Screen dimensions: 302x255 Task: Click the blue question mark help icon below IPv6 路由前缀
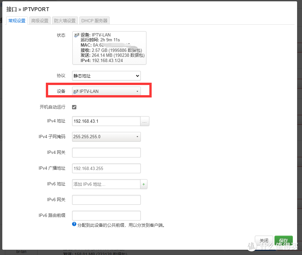coord(74,225)
